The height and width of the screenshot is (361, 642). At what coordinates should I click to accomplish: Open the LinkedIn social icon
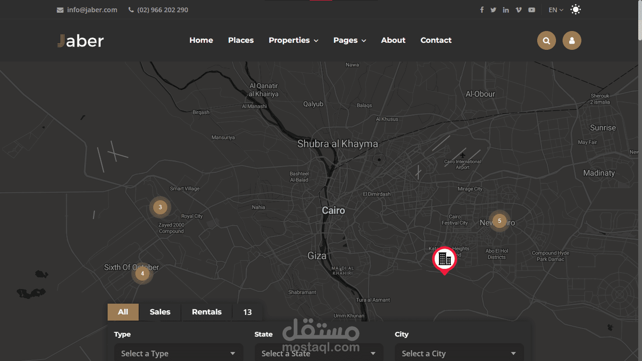[x=506, y=10]
